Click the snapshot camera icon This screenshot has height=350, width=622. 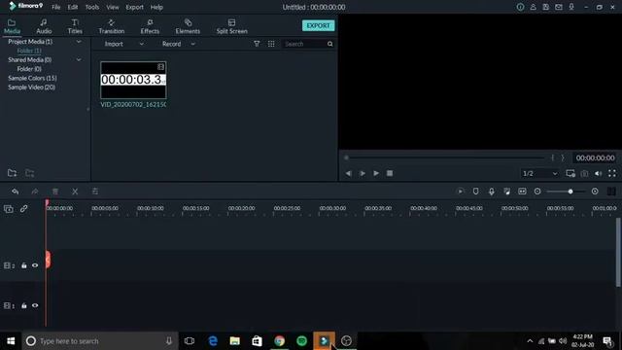[584, 173]
